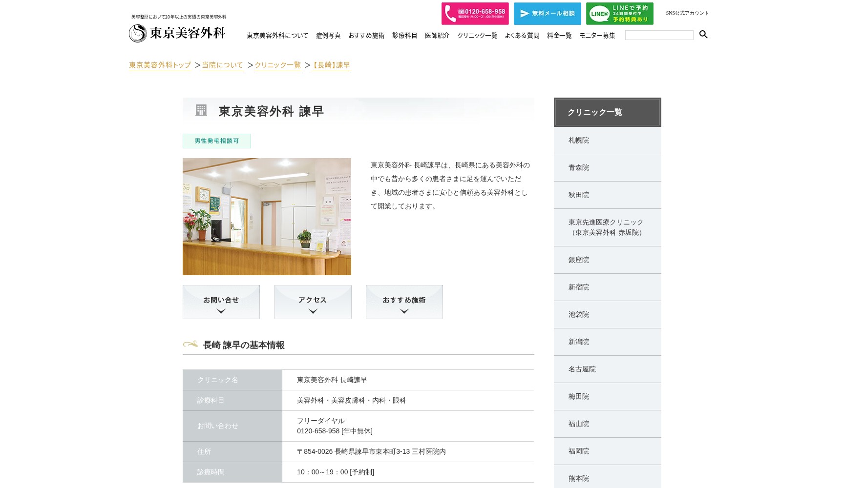844x488 pixels.
Task: Select 熊本院 in the clinic list
Action: [608, 477]
